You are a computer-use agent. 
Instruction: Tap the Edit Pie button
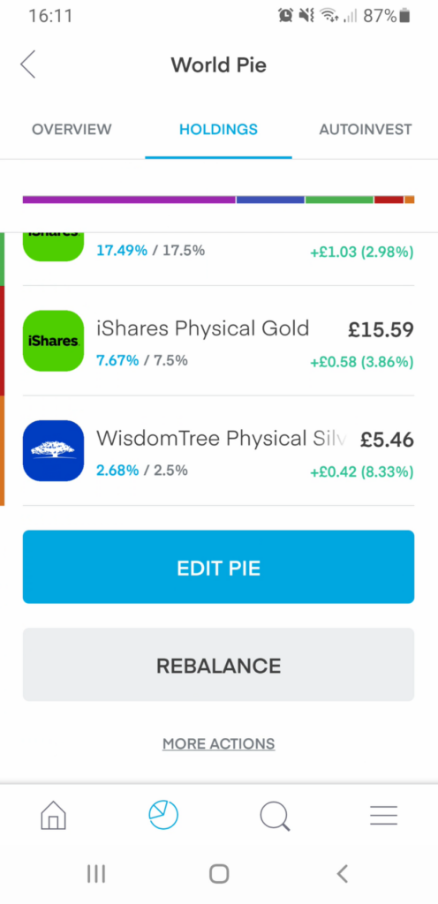(218, 567)
